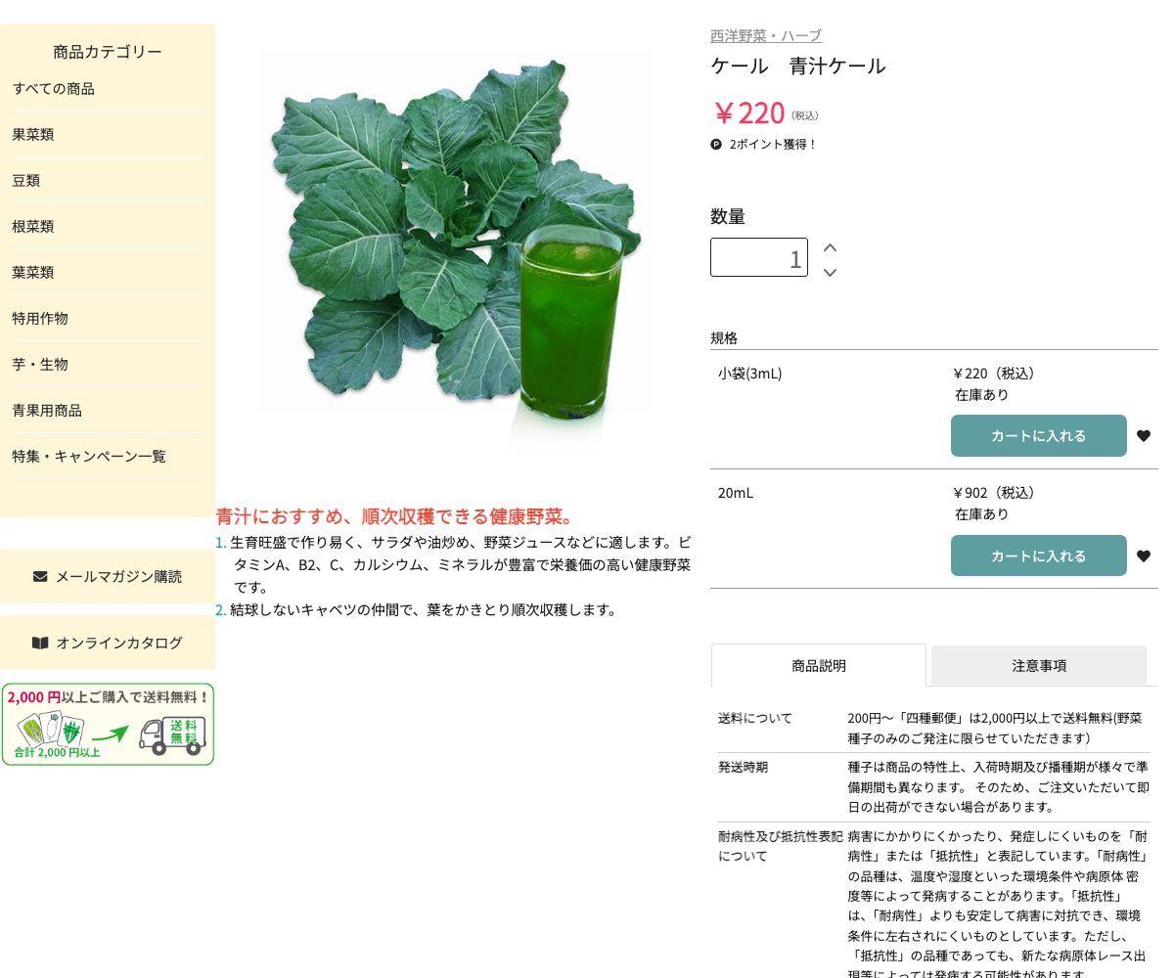The width and height of the screenshot is (1174, 978).
Task: Open the オンラインカタログ book icon
Action: coord(40,643)
